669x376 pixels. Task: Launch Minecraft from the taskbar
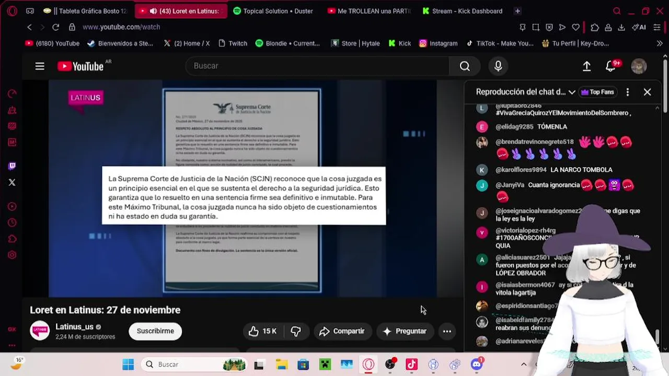[x=325, y=365]
